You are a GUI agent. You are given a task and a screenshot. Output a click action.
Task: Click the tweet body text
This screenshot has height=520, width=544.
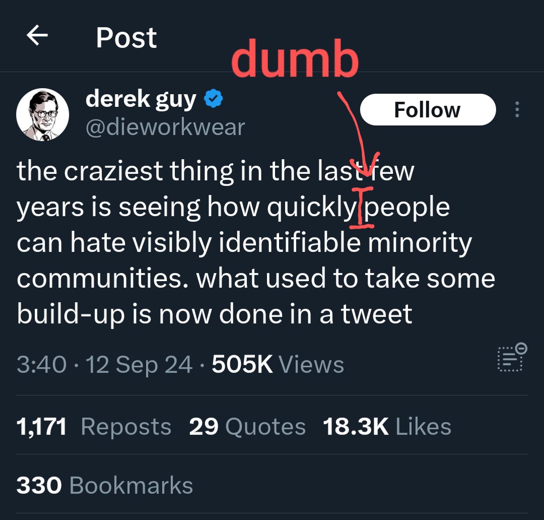[242, 242]
